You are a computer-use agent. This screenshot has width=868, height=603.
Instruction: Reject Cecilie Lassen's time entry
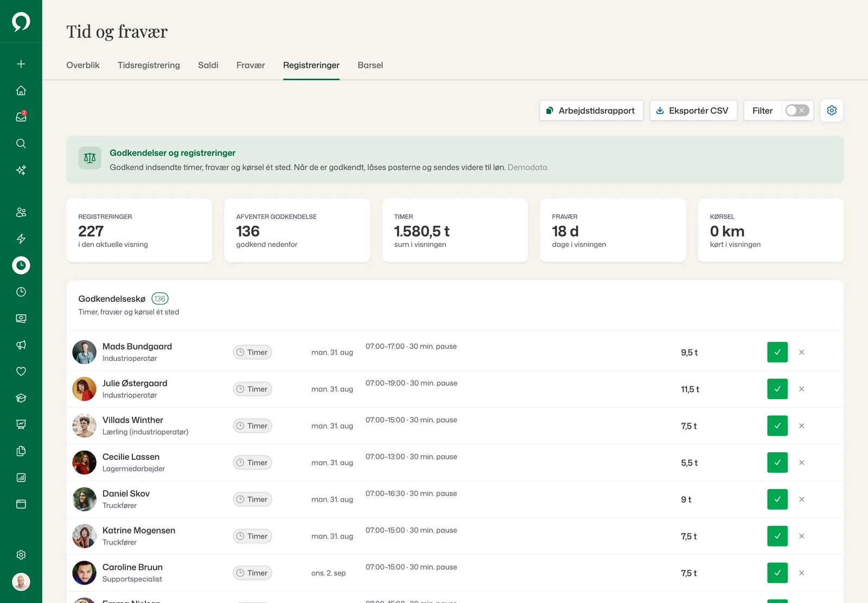click(x=801, y=462)
